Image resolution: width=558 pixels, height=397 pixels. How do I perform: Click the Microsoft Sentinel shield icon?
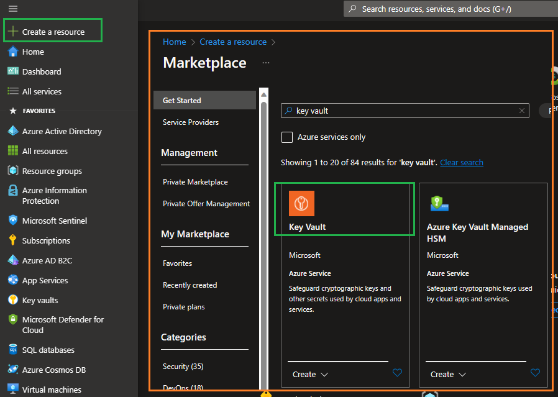tap(13, 220)
